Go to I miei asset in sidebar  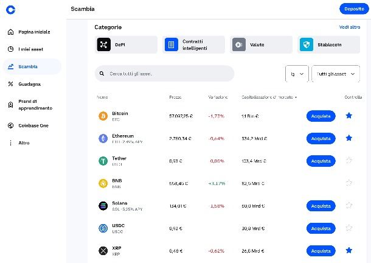tap(32, 49)
